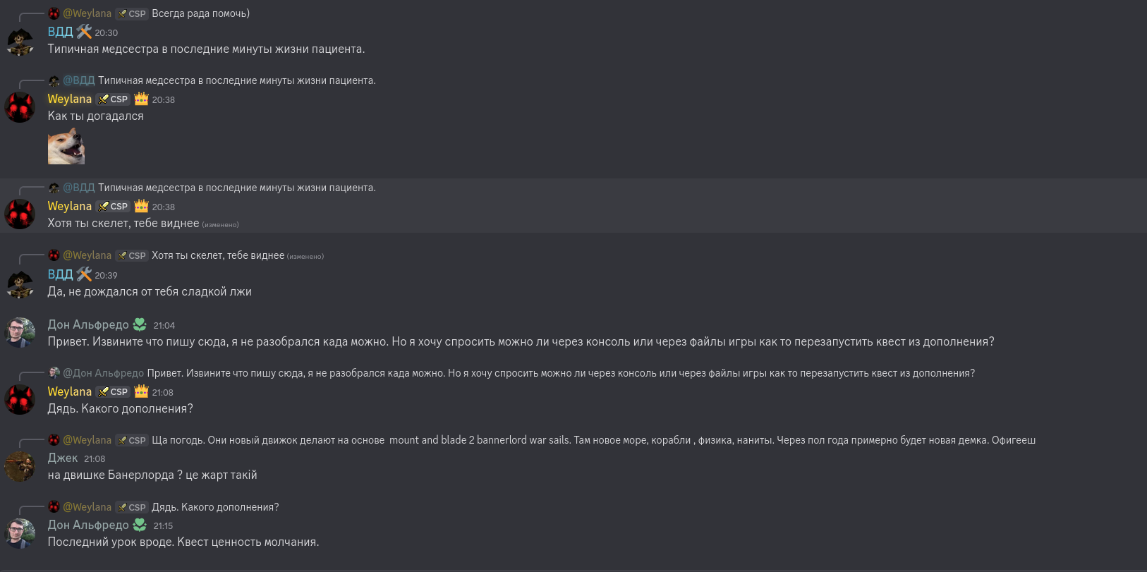Click the crown icon above "Дядь. Какого дополнения?" message
The width and height of the screenshot is (1147, 572).
tap(141, 391)
